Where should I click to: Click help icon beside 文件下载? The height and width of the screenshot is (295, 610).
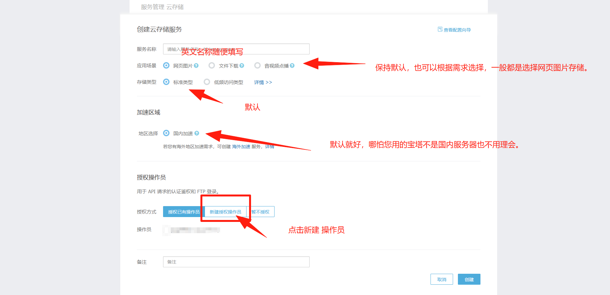point(242,66)
